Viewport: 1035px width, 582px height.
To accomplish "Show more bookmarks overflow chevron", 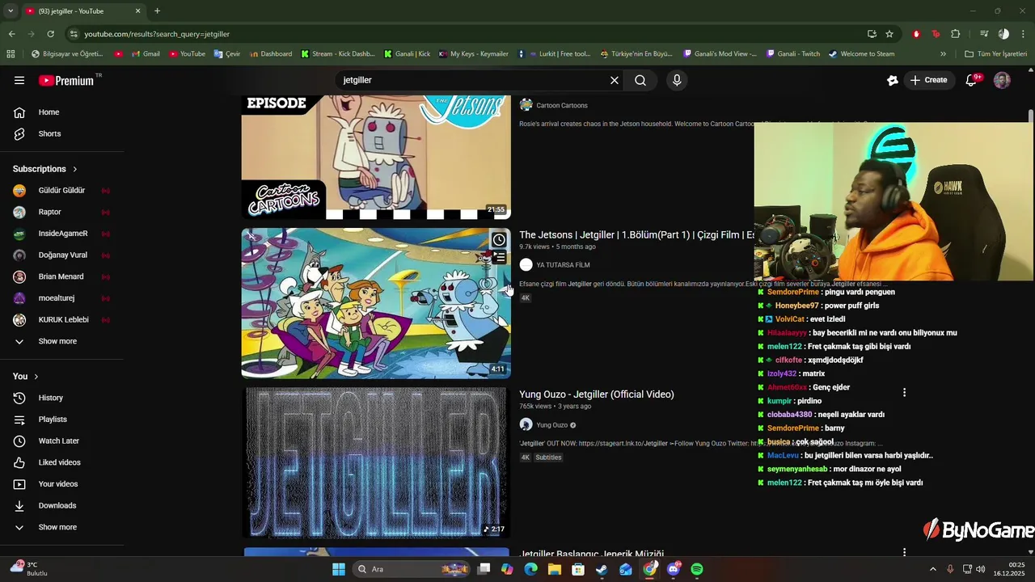I will [x=943, y=54].
